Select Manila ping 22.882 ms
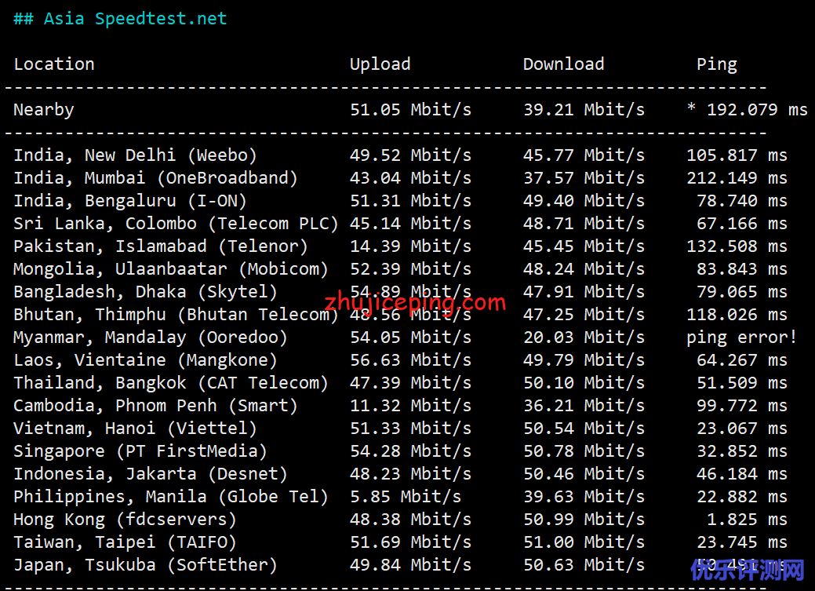The width and height of the screenshot is (815, 591). [742, 497]
